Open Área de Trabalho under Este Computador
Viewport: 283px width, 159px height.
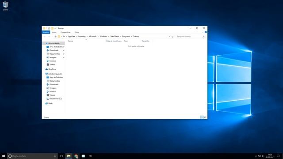(x=56, y=77)
